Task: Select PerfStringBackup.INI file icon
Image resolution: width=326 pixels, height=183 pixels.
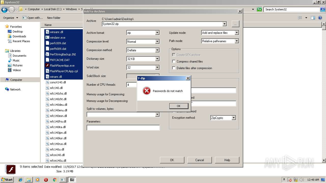Action: (x=47, y=54)
